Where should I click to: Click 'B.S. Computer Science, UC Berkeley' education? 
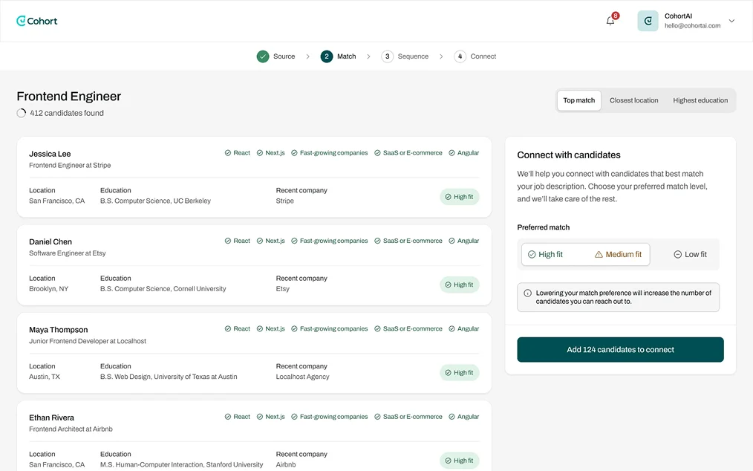(156, 201)
